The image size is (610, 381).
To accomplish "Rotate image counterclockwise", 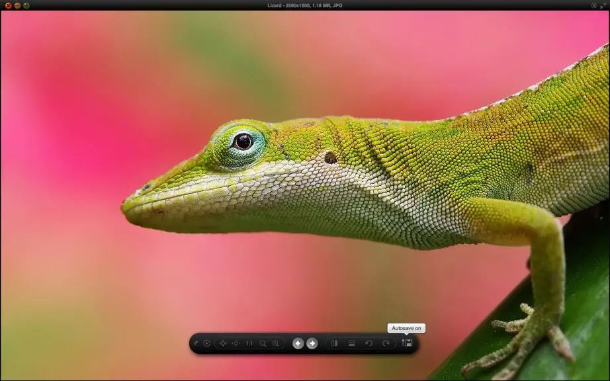I will tap(369, 343).
